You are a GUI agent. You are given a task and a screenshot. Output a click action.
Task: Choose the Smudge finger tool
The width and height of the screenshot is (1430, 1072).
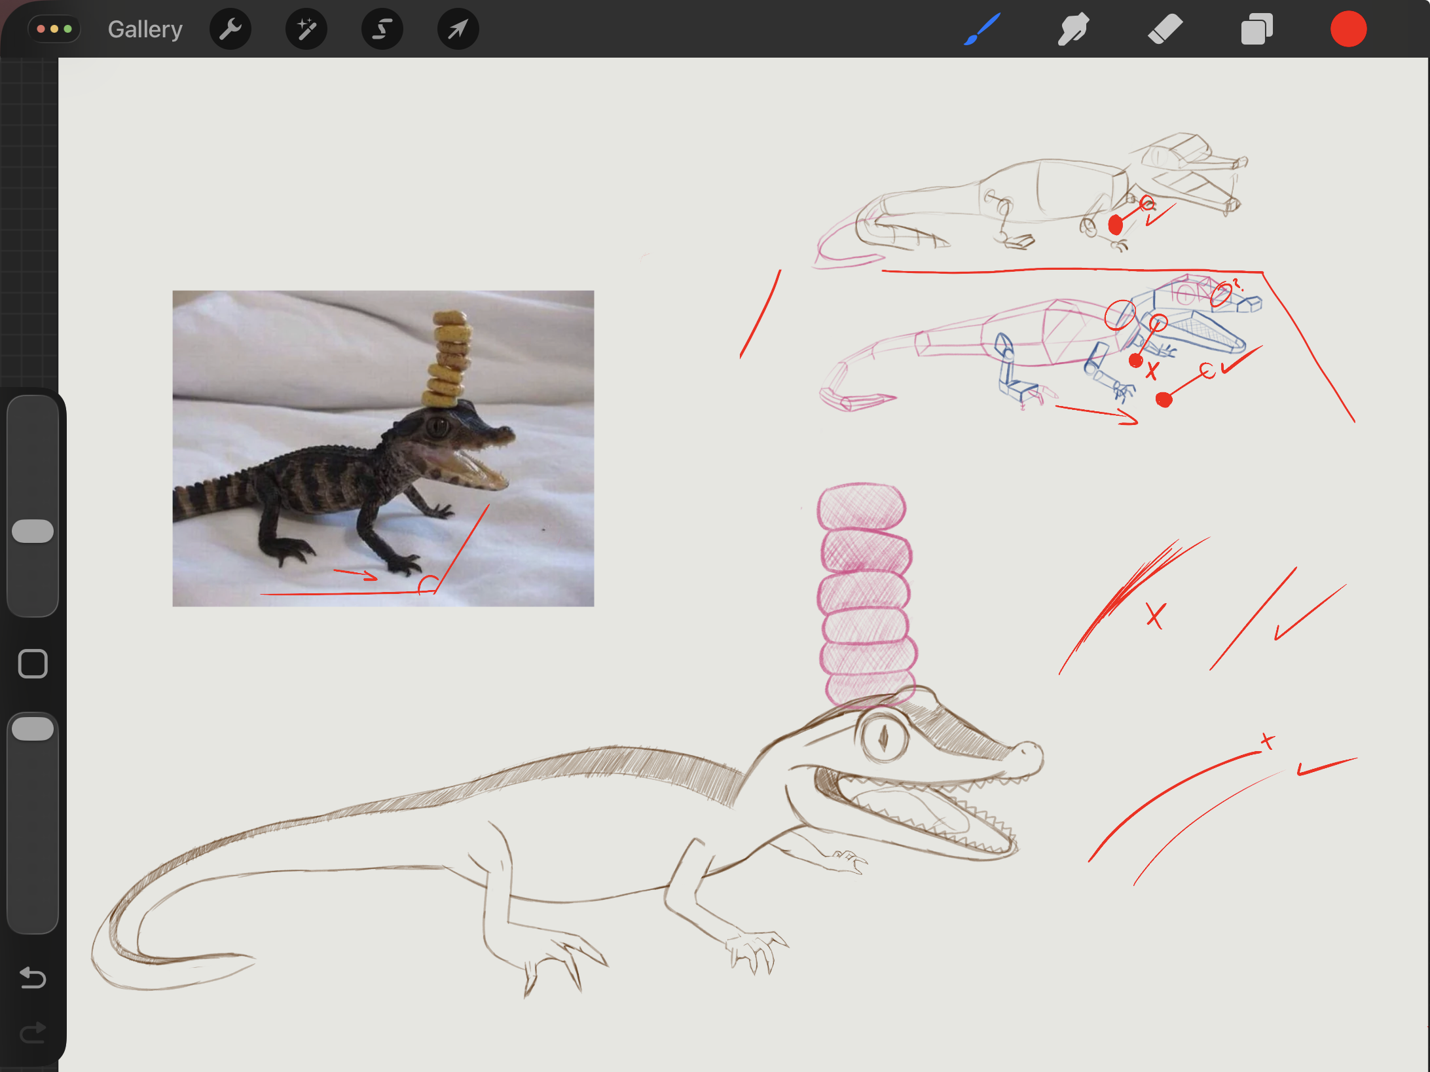tap(1073, 29)
